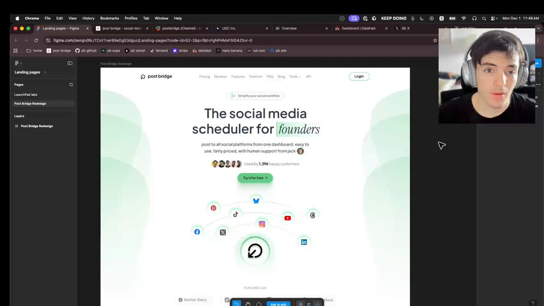
Task: Click the Instagram icon in the design
Action: tap(262, 224)
